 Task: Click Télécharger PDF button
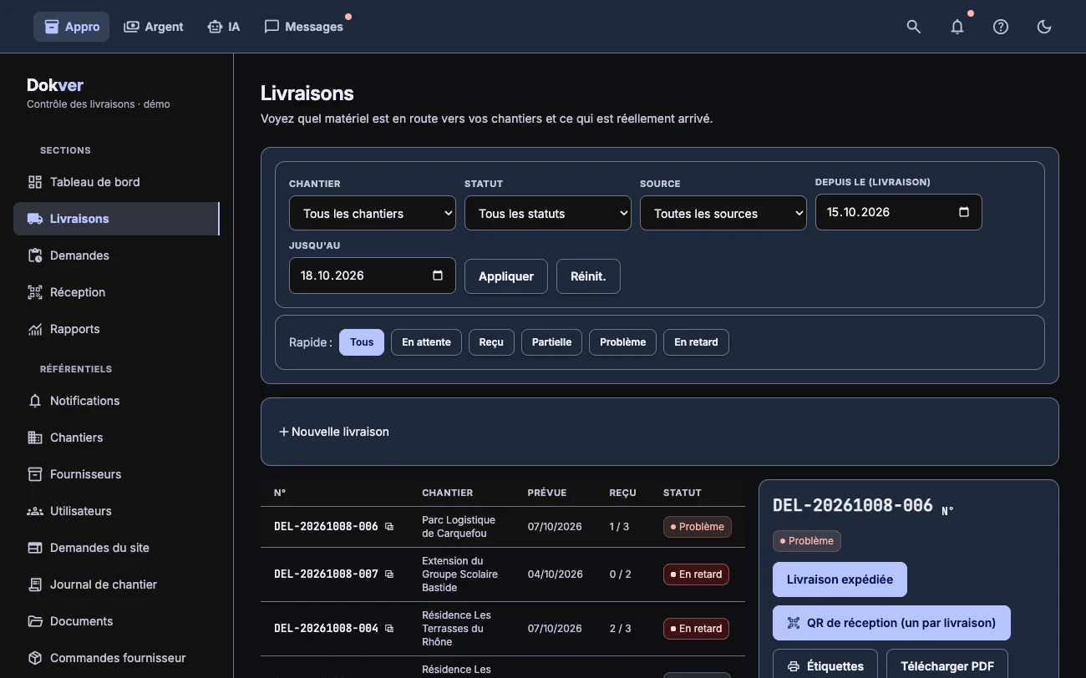click(947, 666)
